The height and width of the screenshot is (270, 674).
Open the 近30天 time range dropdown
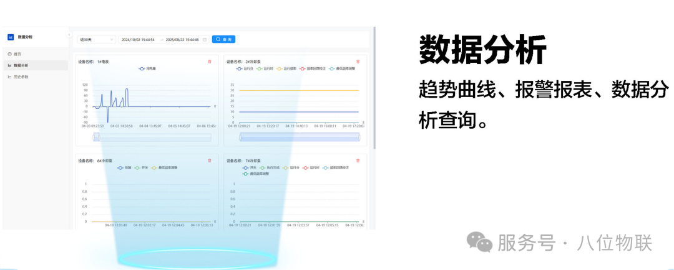96,39
